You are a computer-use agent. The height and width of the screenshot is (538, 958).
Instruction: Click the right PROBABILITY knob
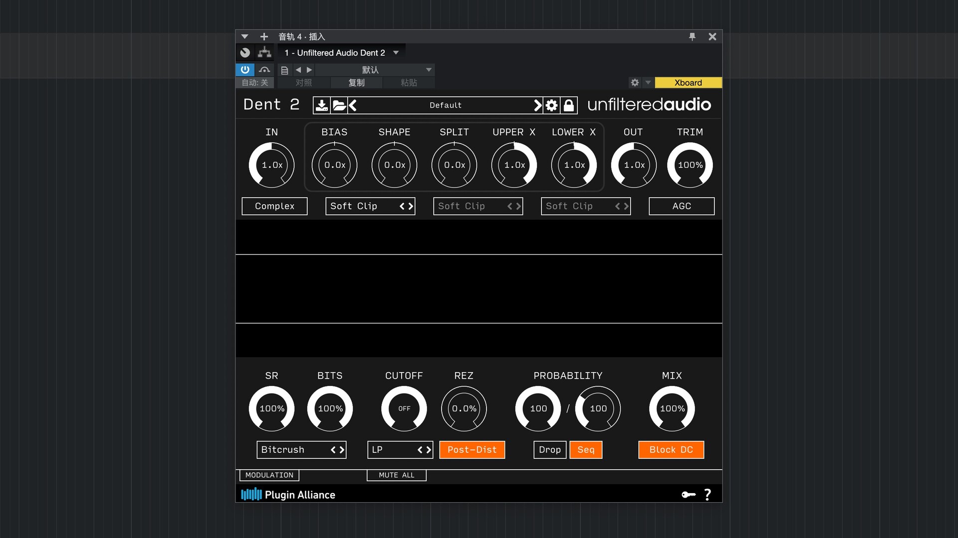point(598,408)
